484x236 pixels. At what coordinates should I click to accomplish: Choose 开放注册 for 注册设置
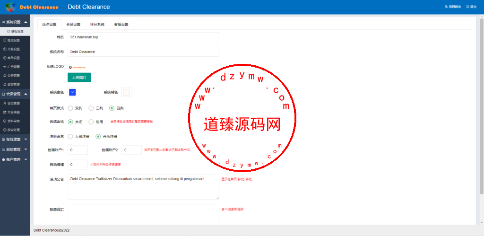(98, 136)
